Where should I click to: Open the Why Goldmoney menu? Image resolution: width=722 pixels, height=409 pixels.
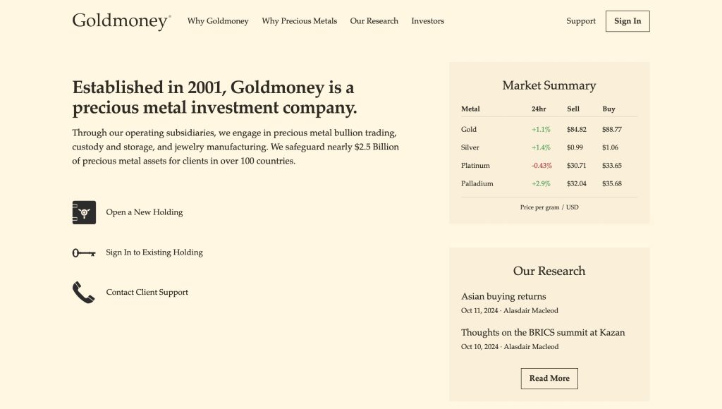pyautogui.click(x=218, y=21)
